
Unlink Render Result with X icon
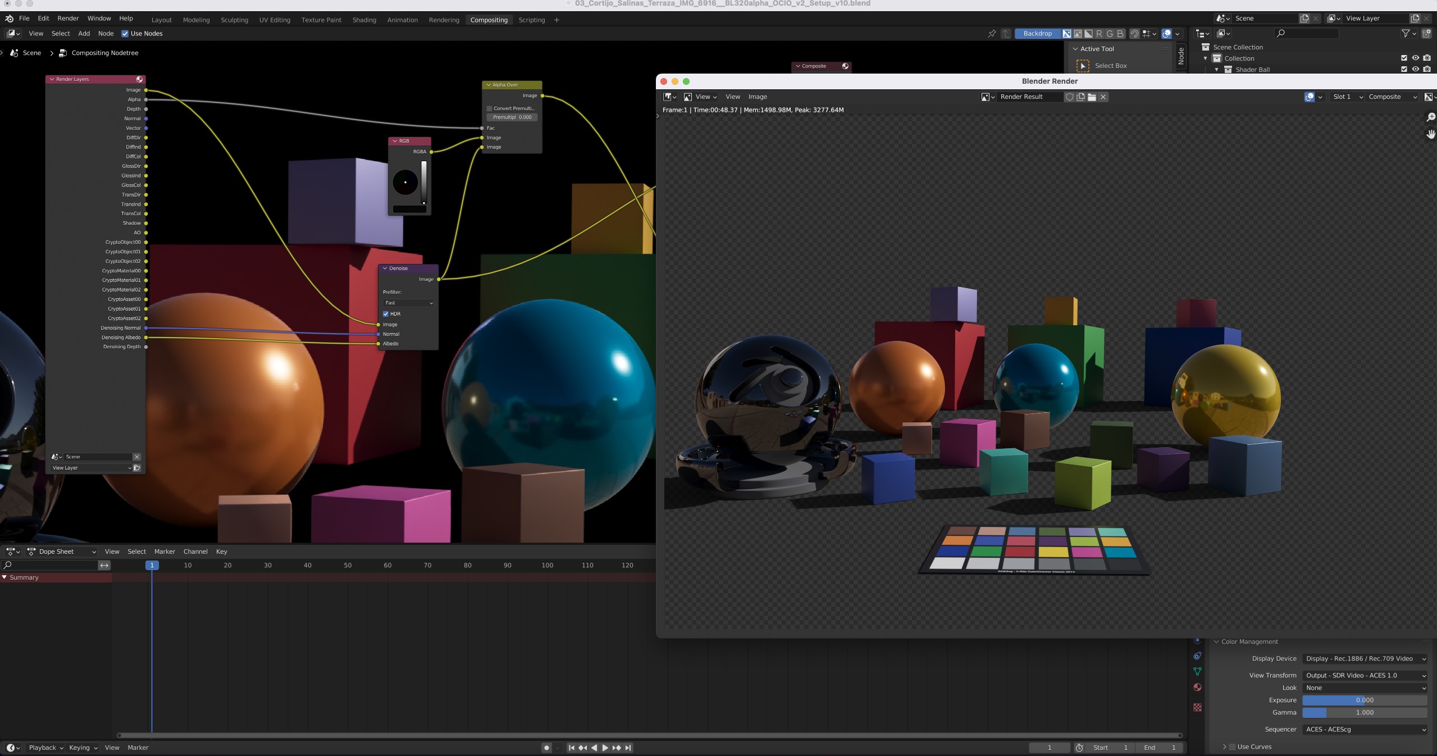point(1103,97)
